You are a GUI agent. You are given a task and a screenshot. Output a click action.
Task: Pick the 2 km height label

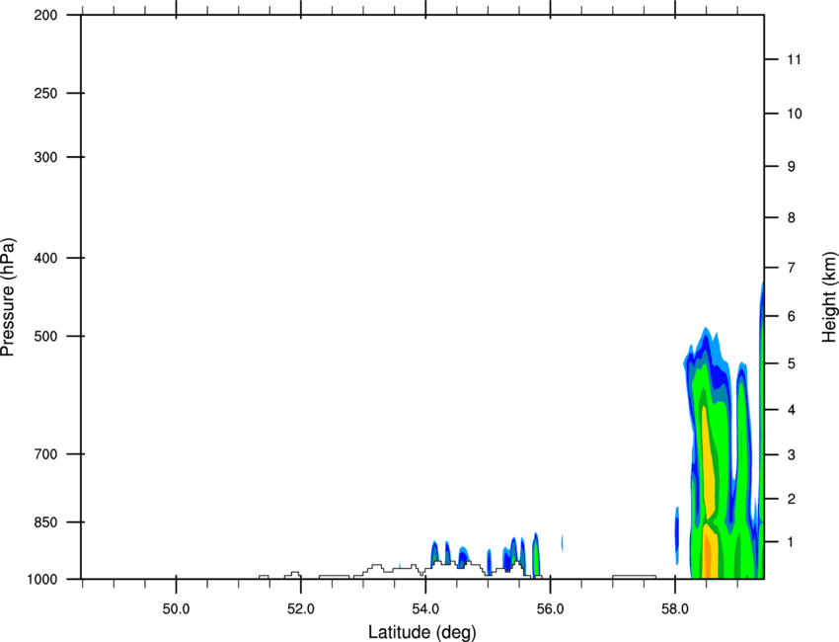(792, 499)
